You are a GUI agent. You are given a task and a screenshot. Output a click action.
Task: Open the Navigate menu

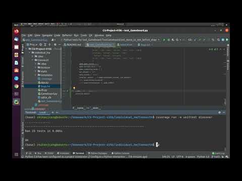47,35
